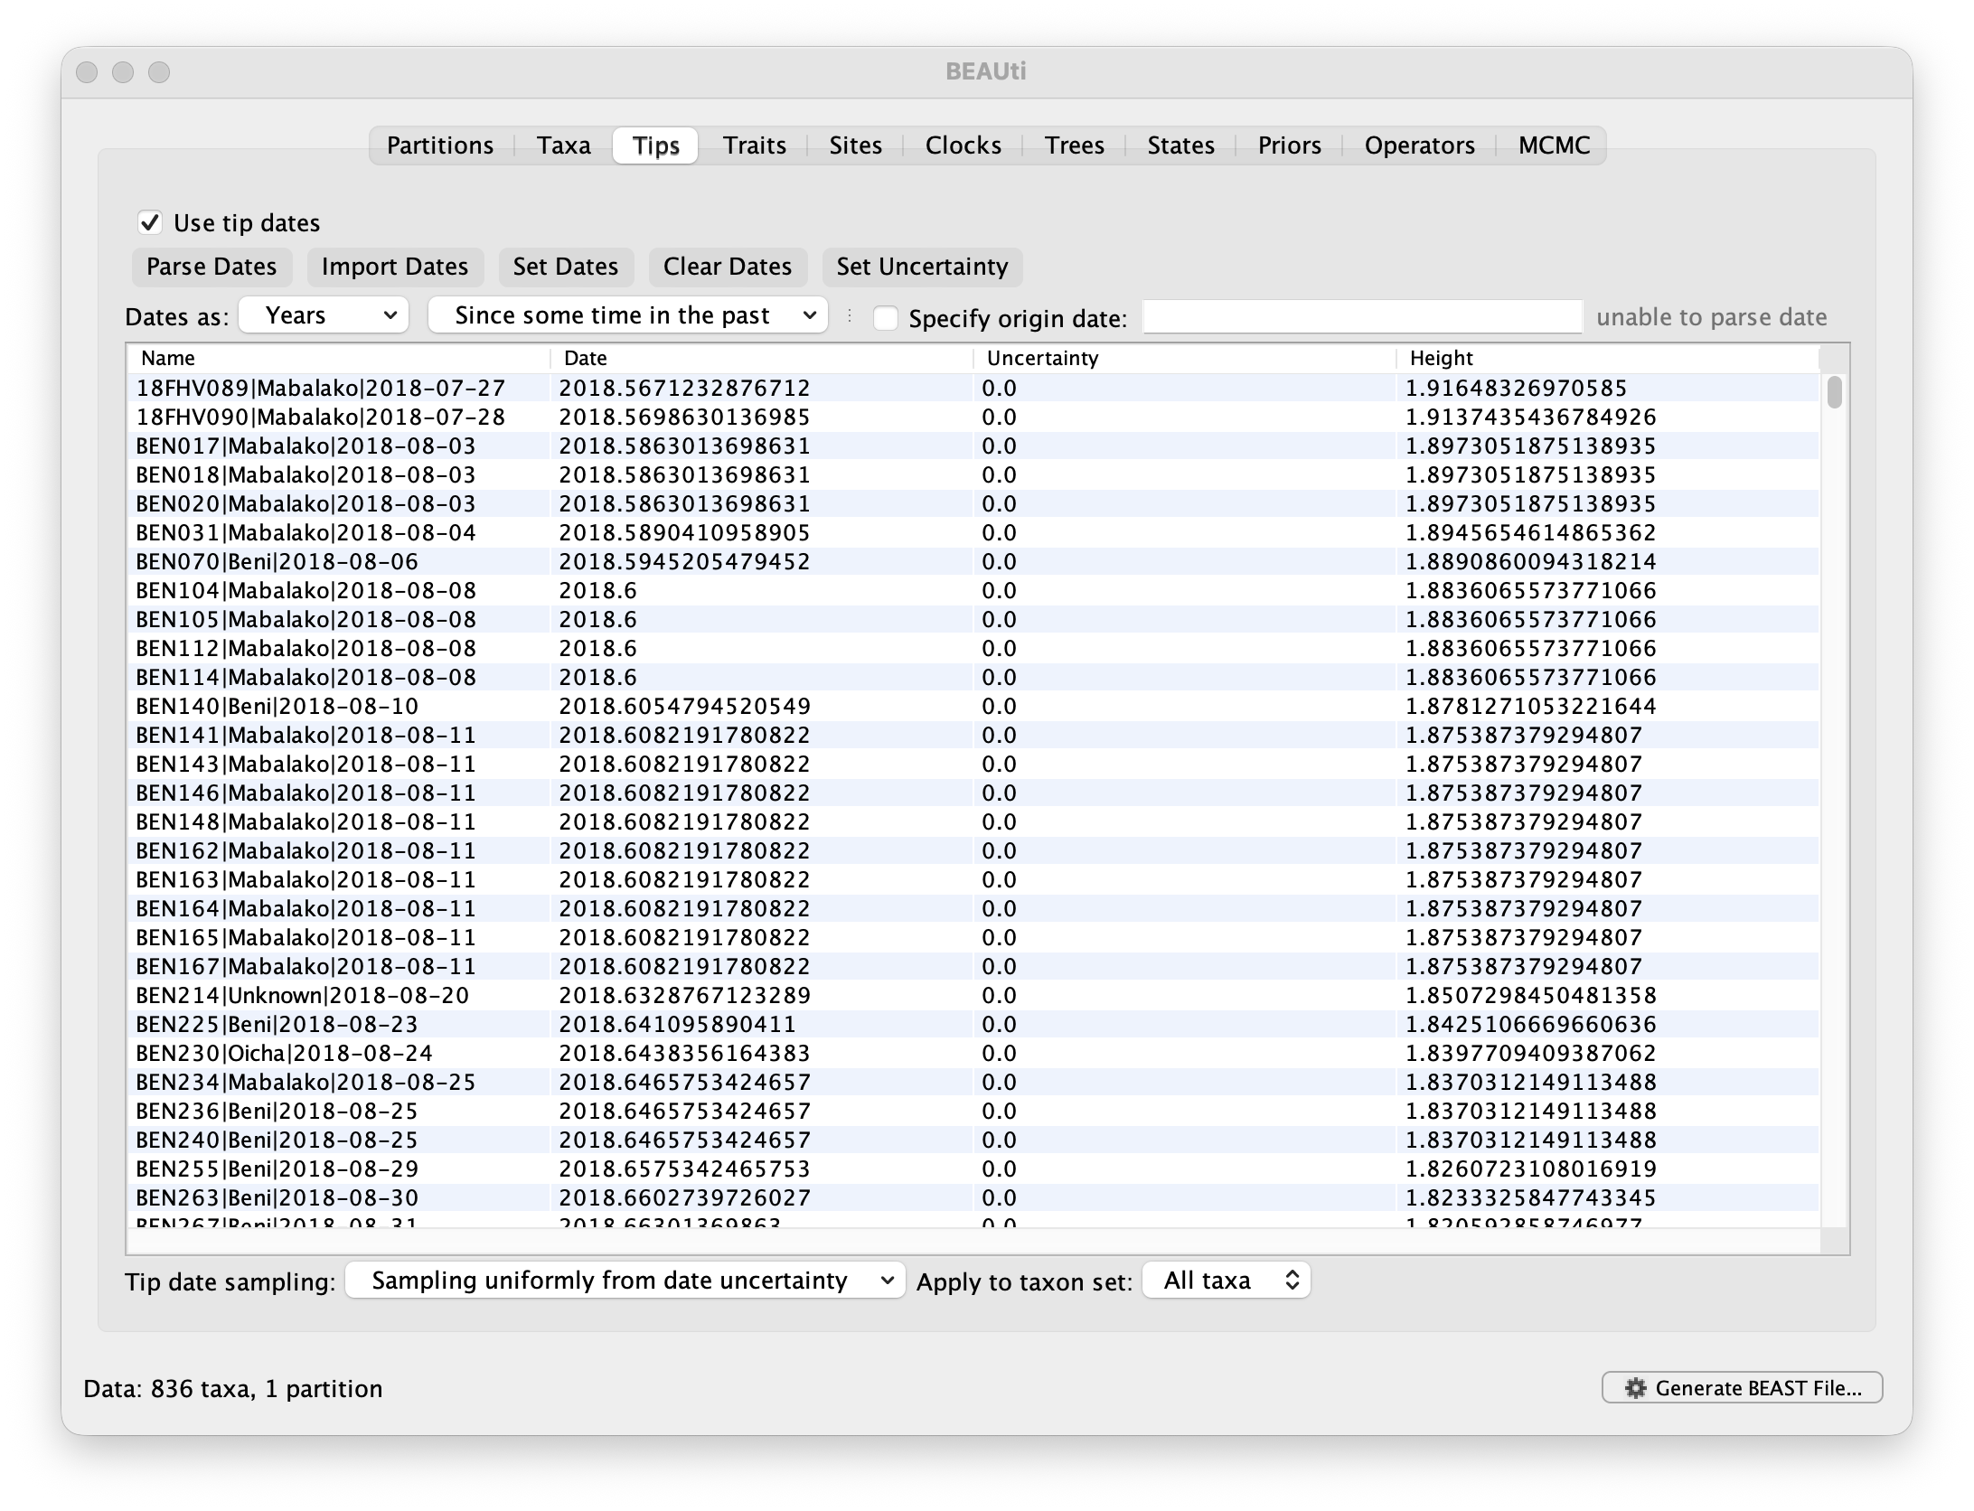Click the Set Dates button
The height and width of the screenshot is (1511, 1974).
coord(566,267)
